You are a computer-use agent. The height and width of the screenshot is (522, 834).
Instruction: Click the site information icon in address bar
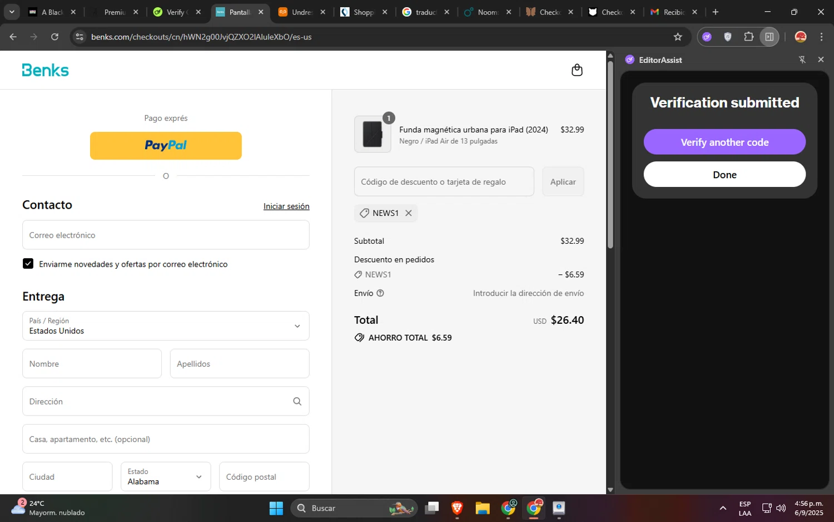[80, 37]
